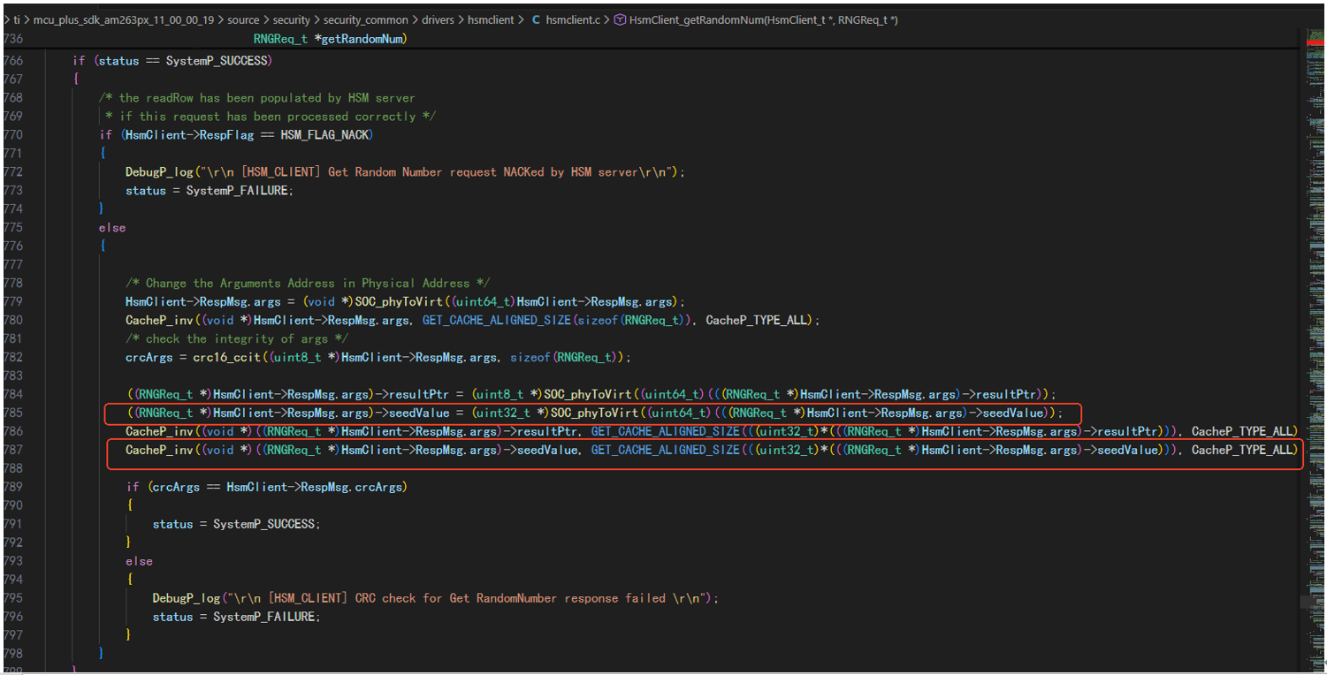Open HsmClient_getRandomNum symbol breadcrumb
Image resolution: width=1327 pixels, height=675 pixels.
[764, 19]
